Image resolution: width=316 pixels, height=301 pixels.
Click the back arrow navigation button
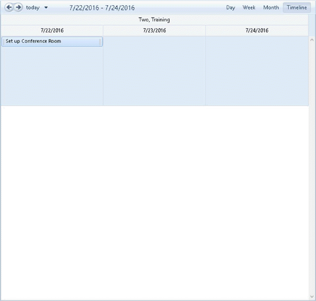(x=9, y=7)
